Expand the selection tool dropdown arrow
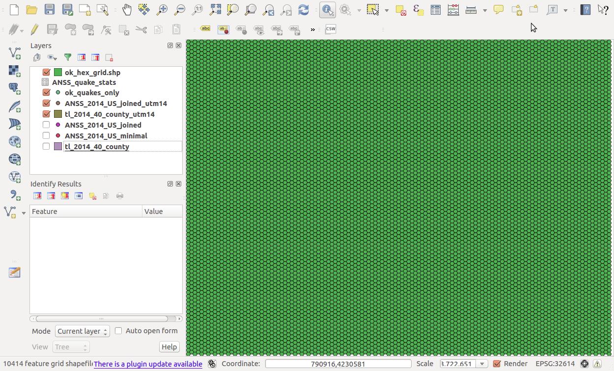The image size is (614, 371). [x=387, y=10]
